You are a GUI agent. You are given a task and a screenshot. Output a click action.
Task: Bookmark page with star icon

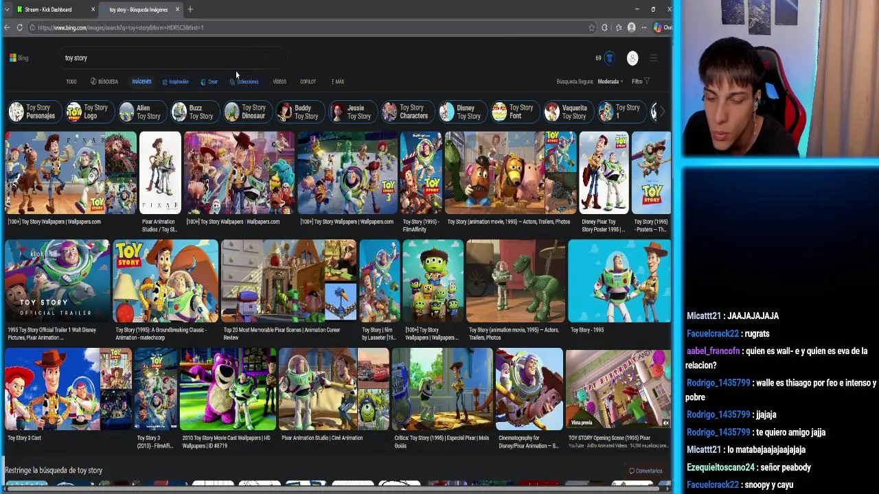pyautogui.click(x=591, y=27)
